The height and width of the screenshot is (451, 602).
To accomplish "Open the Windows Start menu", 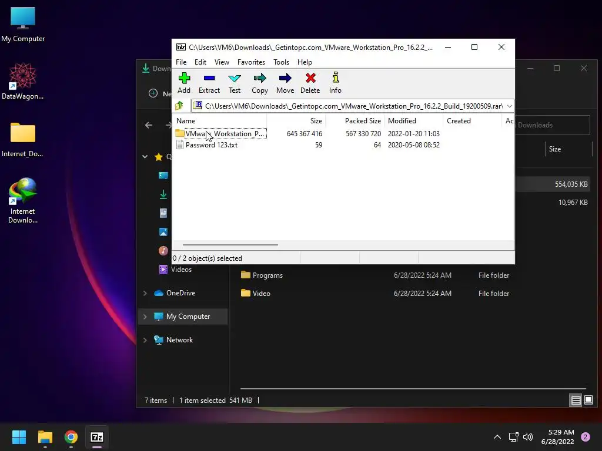I will click(x=19, y=437).
